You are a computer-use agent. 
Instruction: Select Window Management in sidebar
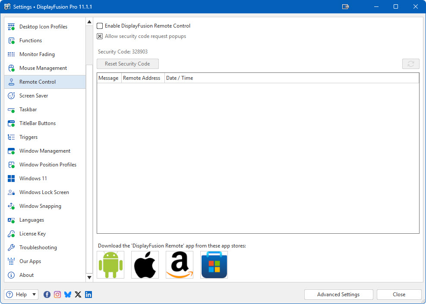click(x=45, y=151)
